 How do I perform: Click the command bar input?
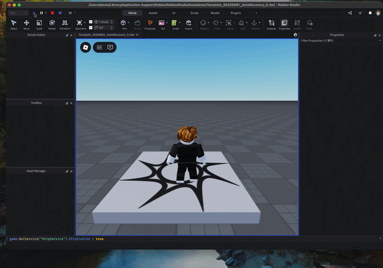193,239
